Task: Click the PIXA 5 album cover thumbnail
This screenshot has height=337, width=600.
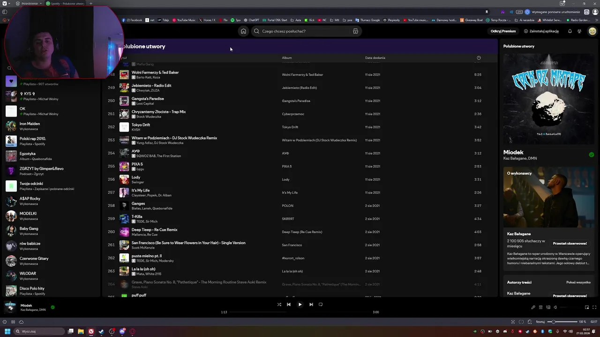Action: (x=124, y=166)
